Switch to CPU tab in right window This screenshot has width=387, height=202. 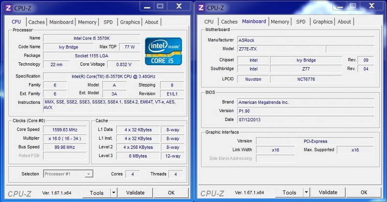(209, 22)
